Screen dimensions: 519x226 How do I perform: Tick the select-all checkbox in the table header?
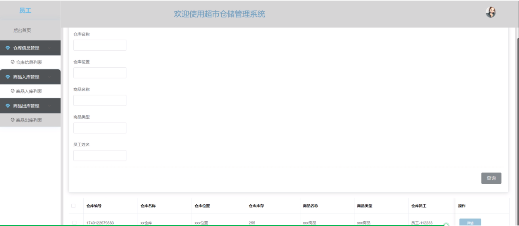[73, 206]
